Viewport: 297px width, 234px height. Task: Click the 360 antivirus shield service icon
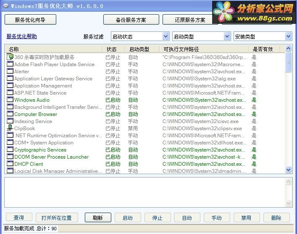10,57
